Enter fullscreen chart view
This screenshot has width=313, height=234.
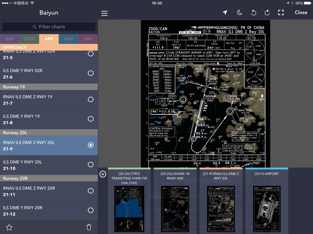(281, 12)
